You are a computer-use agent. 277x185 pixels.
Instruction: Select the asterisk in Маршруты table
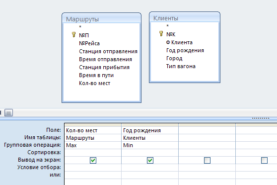point(80,27)
